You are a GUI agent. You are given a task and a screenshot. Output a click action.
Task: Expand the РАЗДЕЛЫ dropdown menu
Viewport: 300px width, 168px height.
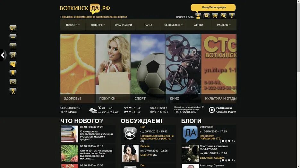pos(224,25)
